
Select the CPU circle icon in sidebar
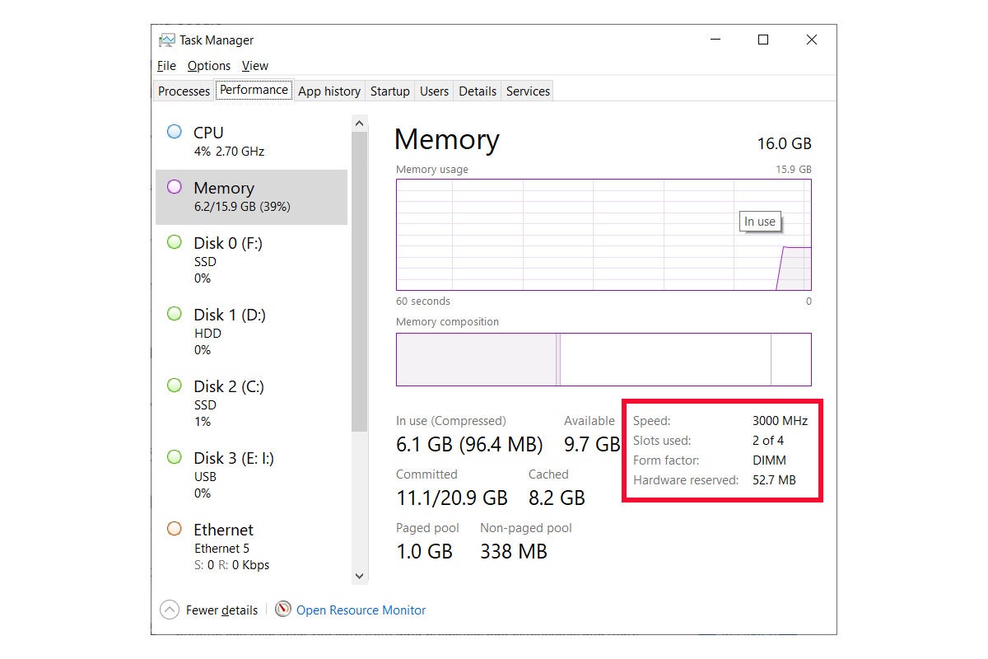click(x=175, y=132)
